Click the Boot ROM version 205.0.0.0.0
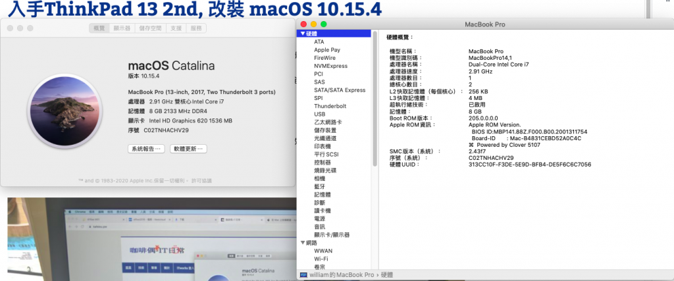Viewport: 674px width, 281px height. click(483, 118)
